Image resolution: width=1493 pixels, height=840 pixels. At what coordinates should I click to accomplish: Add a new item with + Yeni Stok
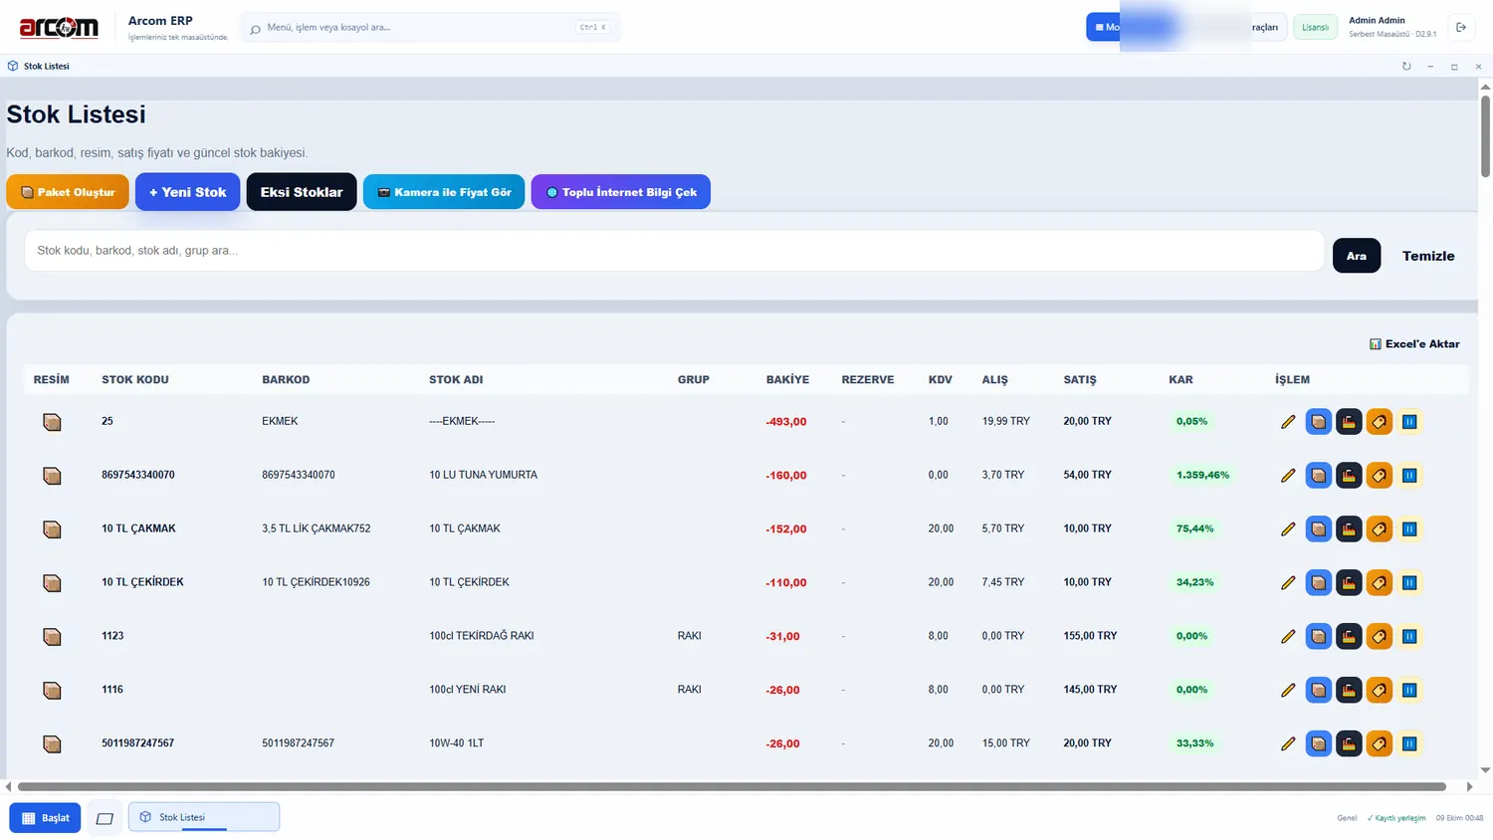[187, 192]
